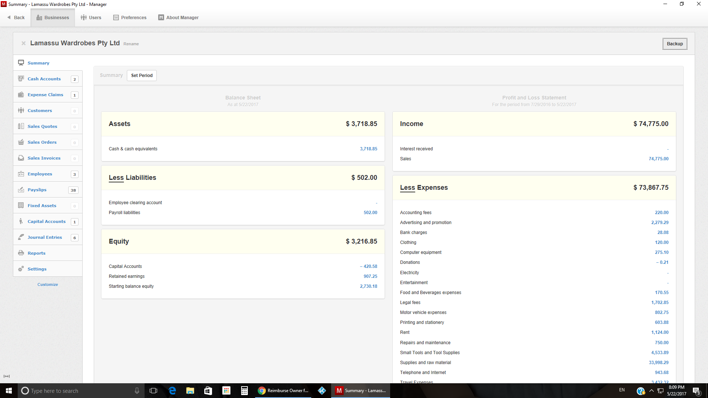Show hidden system tray icons
This screenshot has height=398, width=708.
coord(651,391)
